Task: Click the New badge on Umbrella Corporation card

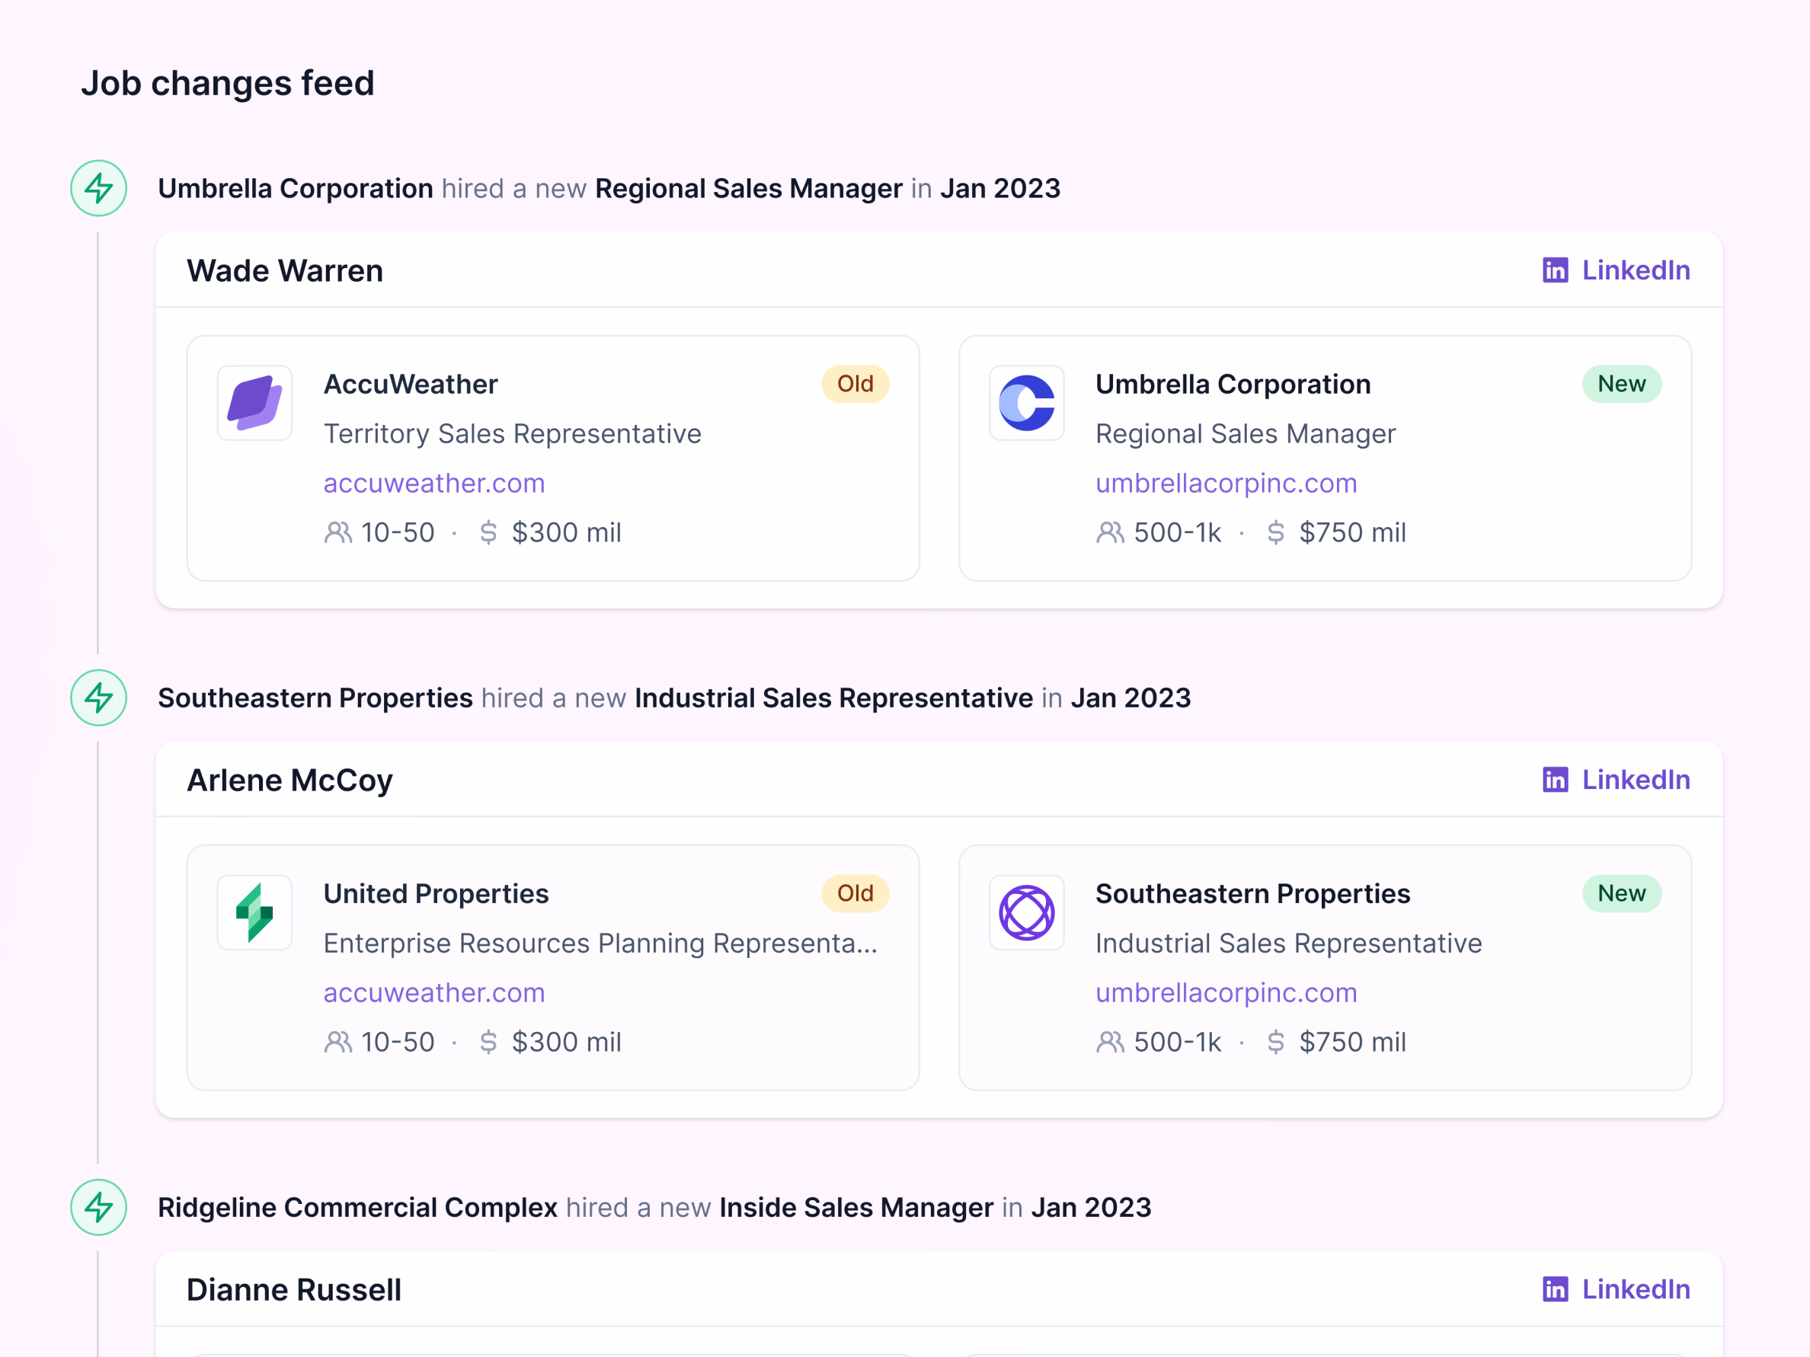Action: pos(1622,384)
